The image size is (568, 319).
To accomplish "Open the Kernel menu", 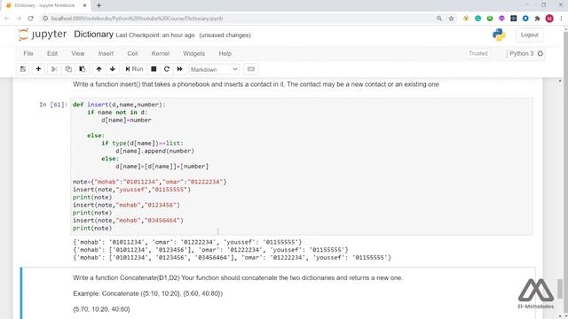I will click(160, 53).
